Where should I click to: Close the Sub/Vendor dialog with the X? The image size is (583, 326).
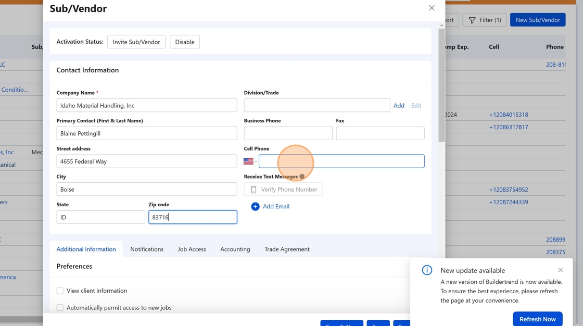click(432, 8)
